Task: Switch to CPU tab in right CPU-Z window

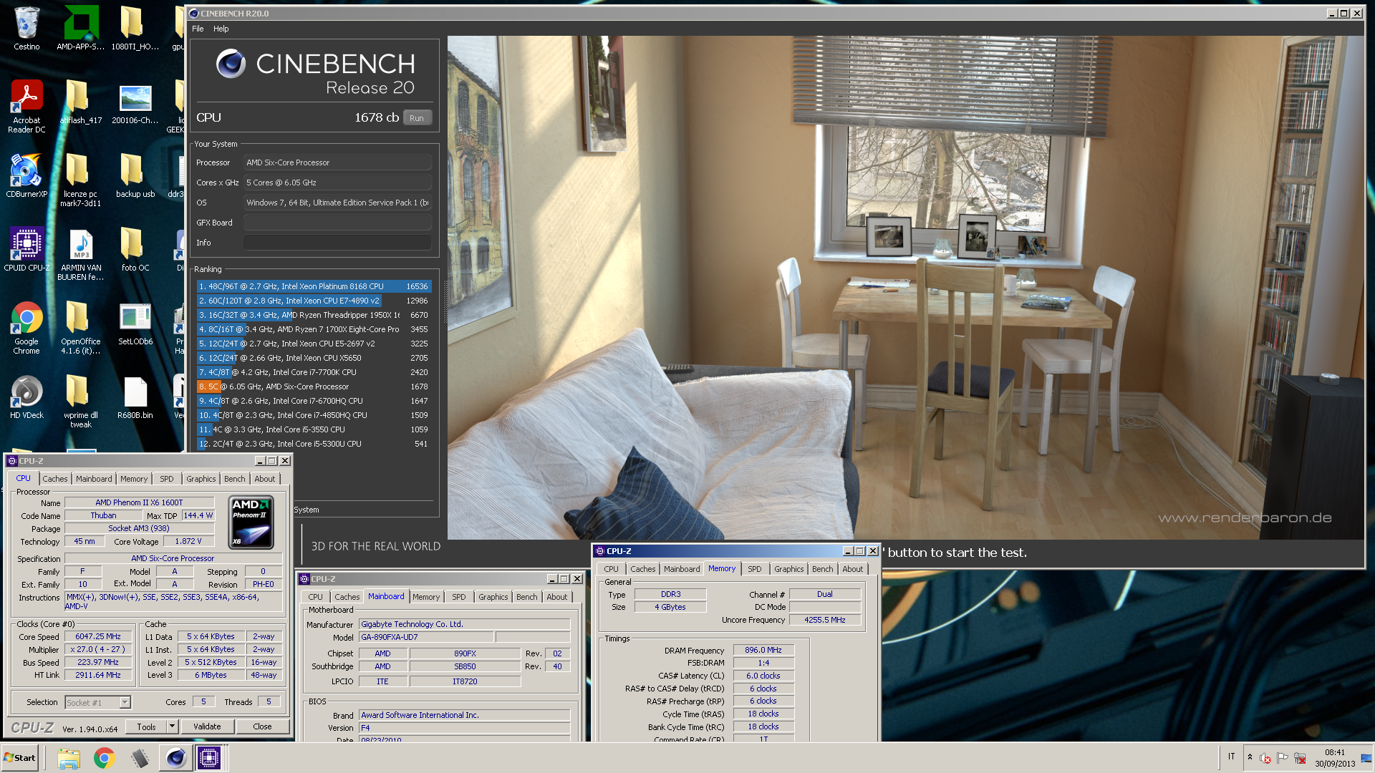Action: [611, 569]
